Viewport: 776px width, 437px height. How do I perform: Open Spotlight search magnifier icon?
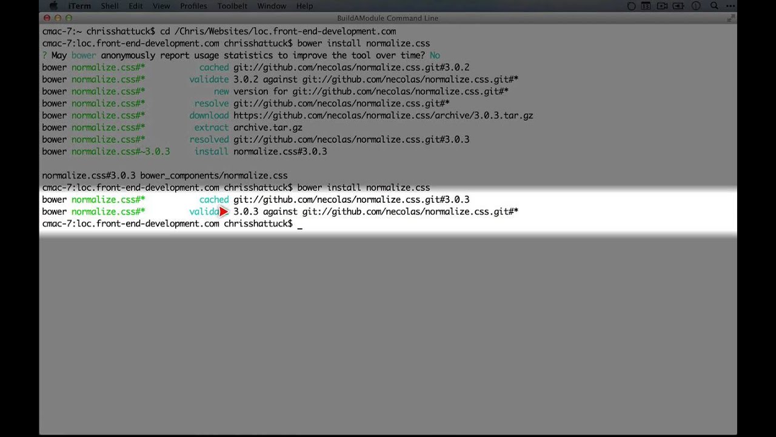(x=714, y=6)
